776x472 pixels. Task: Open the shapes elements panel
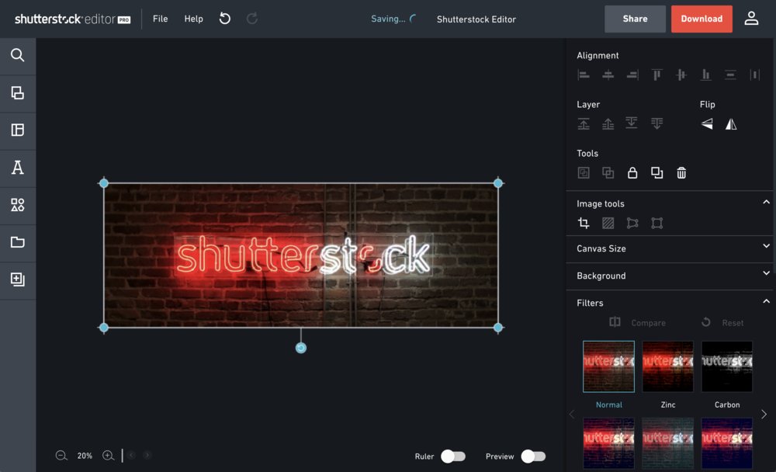pyautogui.click(x=17, y=204)
